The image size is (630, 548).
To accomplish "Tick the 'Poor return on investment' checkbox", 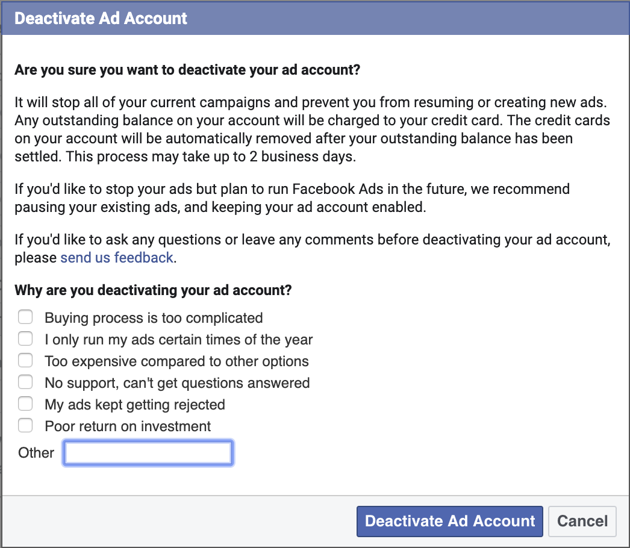I will tap(25, 426).
